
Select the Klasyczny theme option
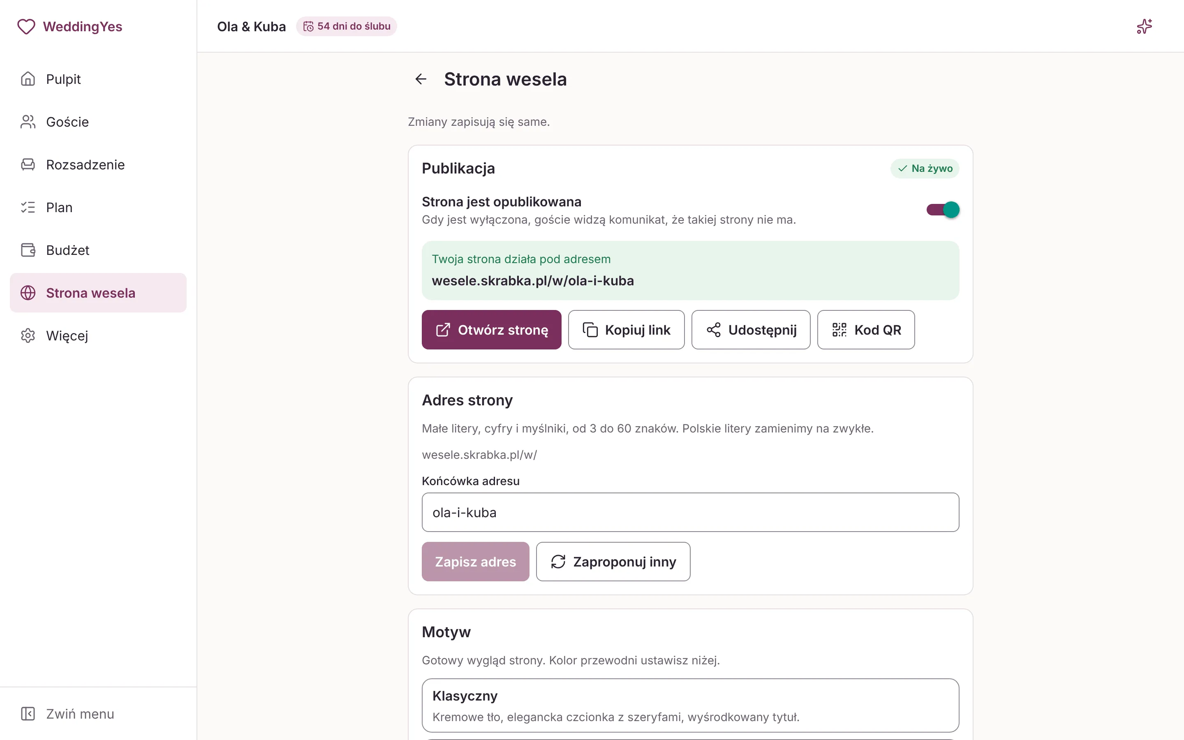click(x=690, y=705)
